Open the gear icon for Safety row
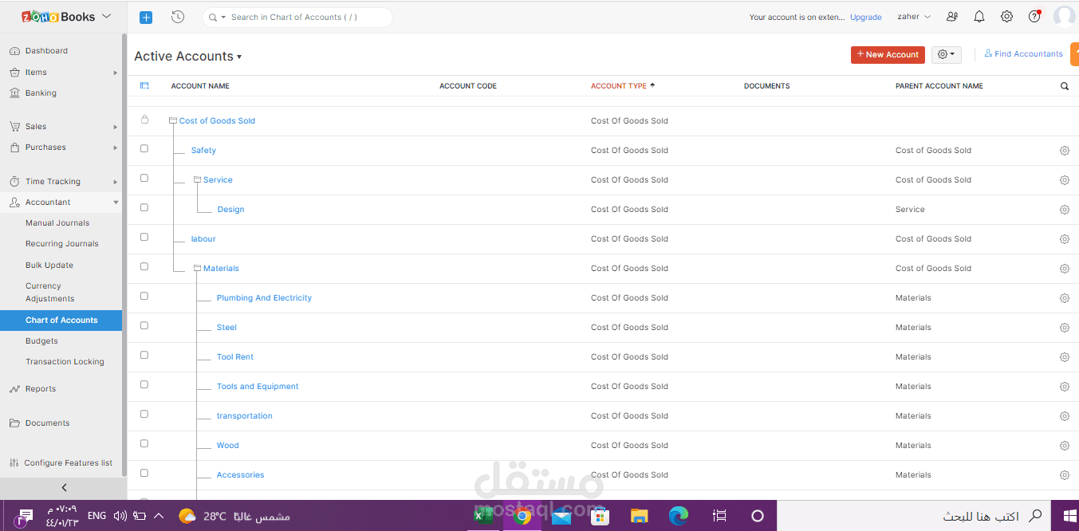The height and width of the screenshot is (531, 1079). tap(1064, 151)
